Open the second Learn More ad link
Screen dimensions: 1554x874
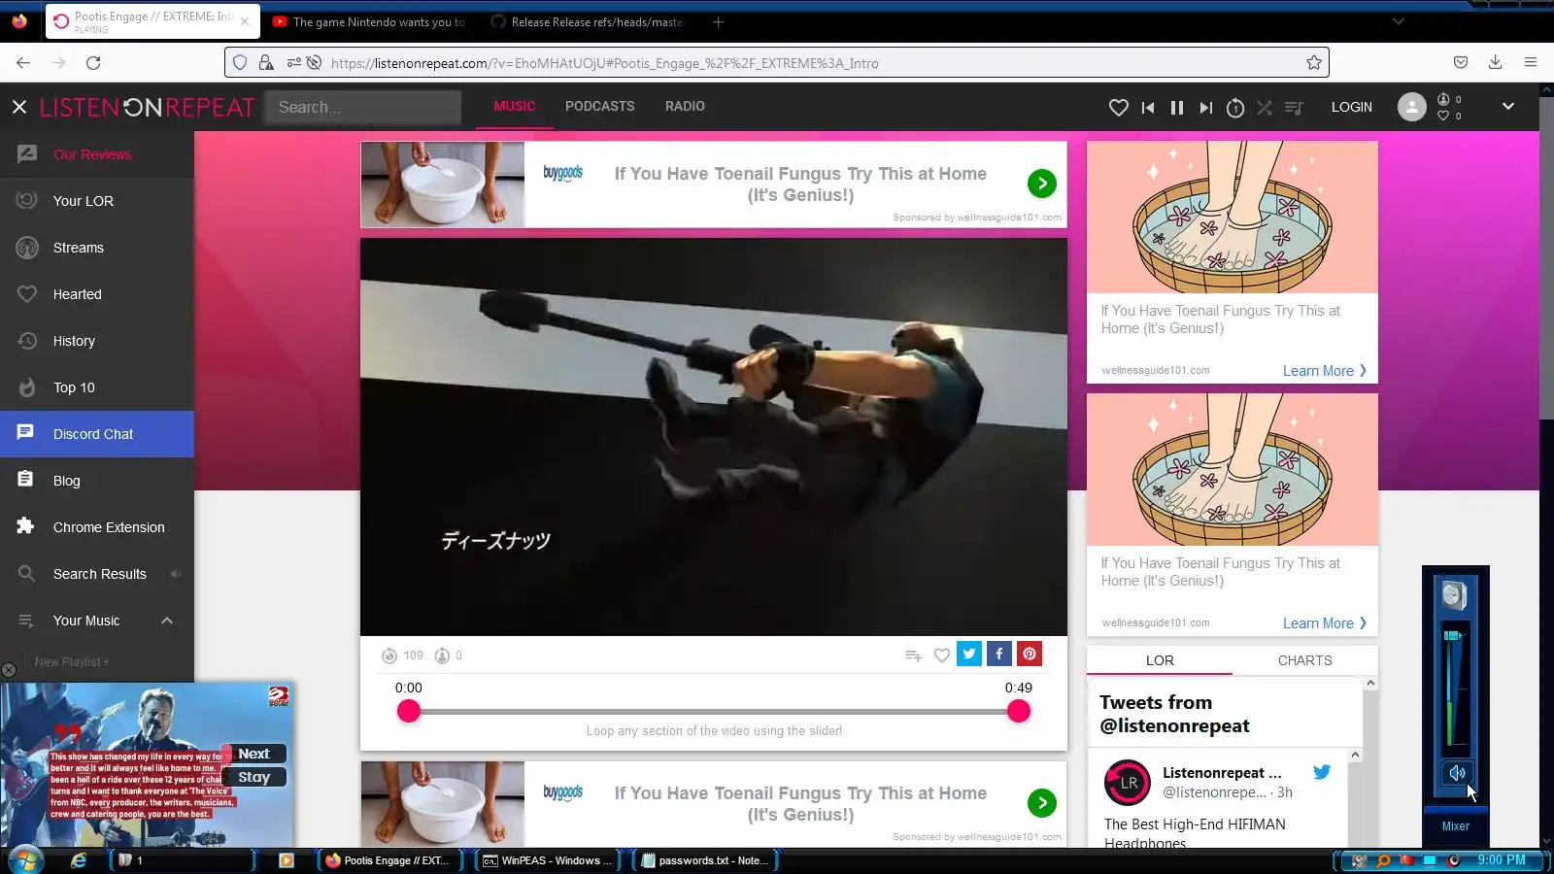tap(1325, 623)
